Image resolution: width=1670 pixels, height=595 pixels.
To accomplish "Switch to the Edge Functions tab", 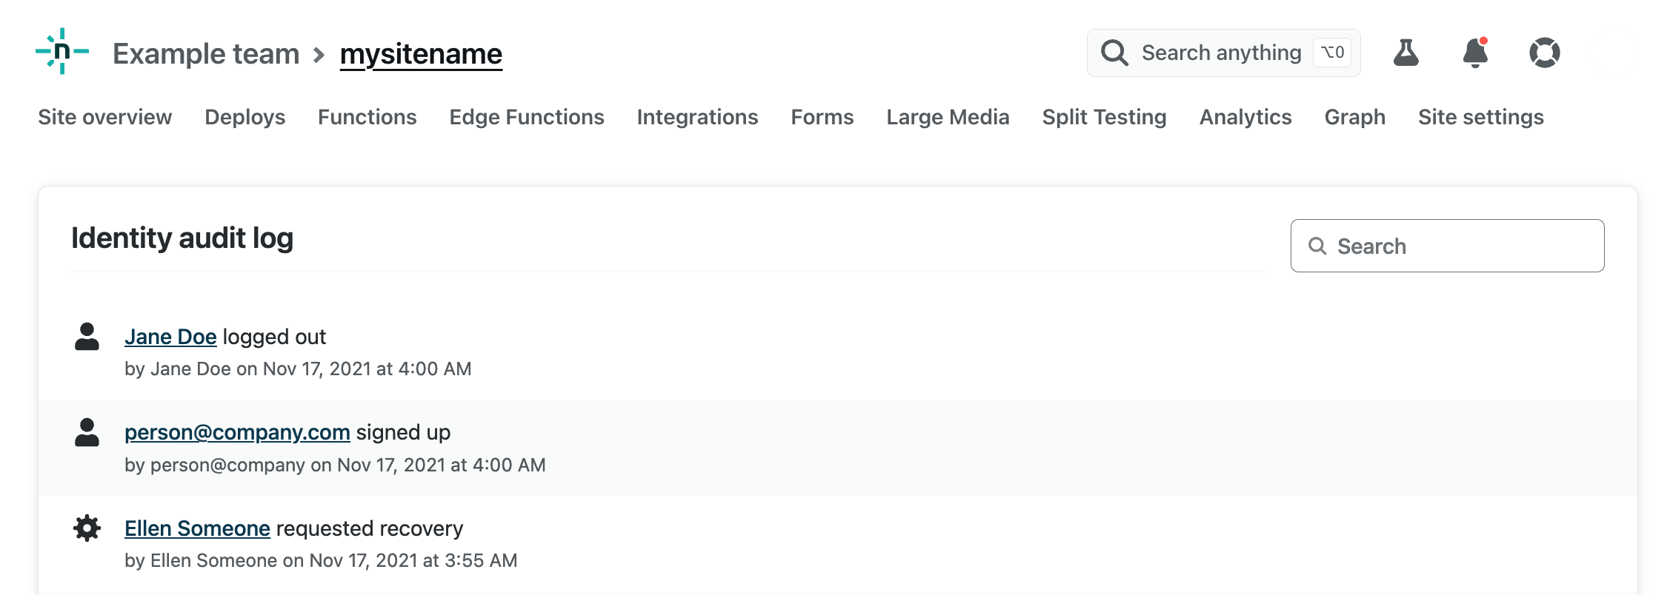I will point(526,117).
